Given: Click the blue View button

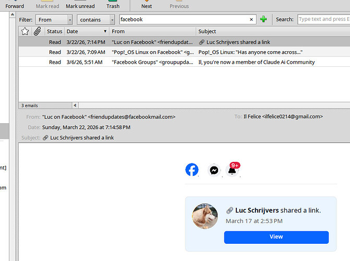Looking at the screenshot, I should [276, 237].
